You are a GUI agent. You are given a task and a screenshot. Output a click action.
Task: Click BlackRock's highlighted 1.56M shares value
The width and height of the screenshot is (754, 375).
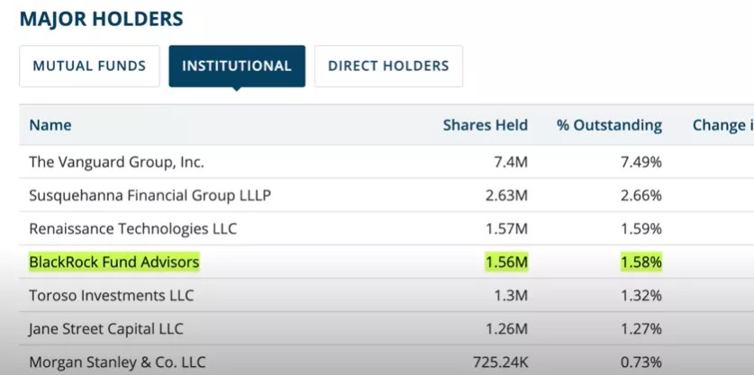tap(508, 263)
